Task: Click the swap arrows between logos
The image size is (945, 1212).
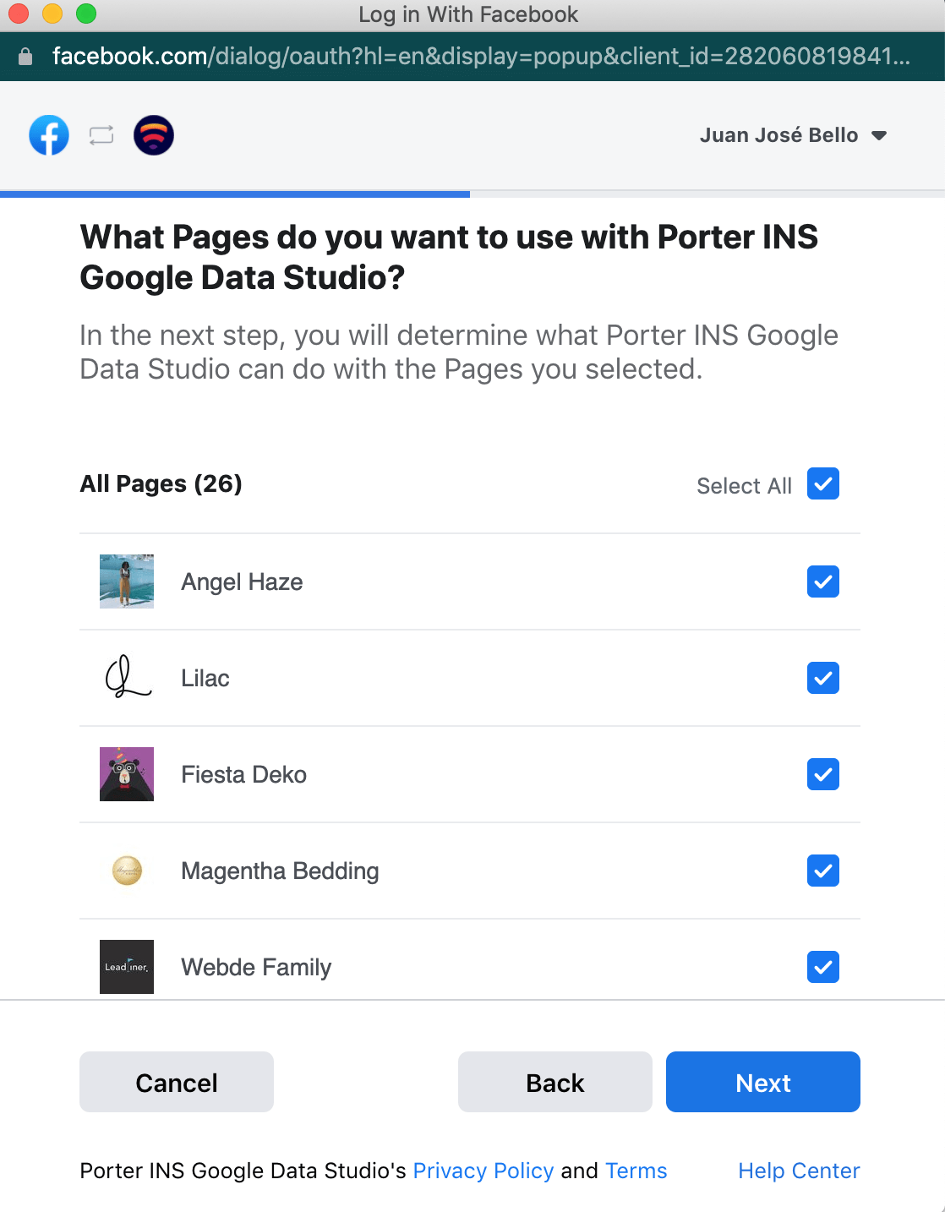Action: pyautogui.click(x=101, y=135)
